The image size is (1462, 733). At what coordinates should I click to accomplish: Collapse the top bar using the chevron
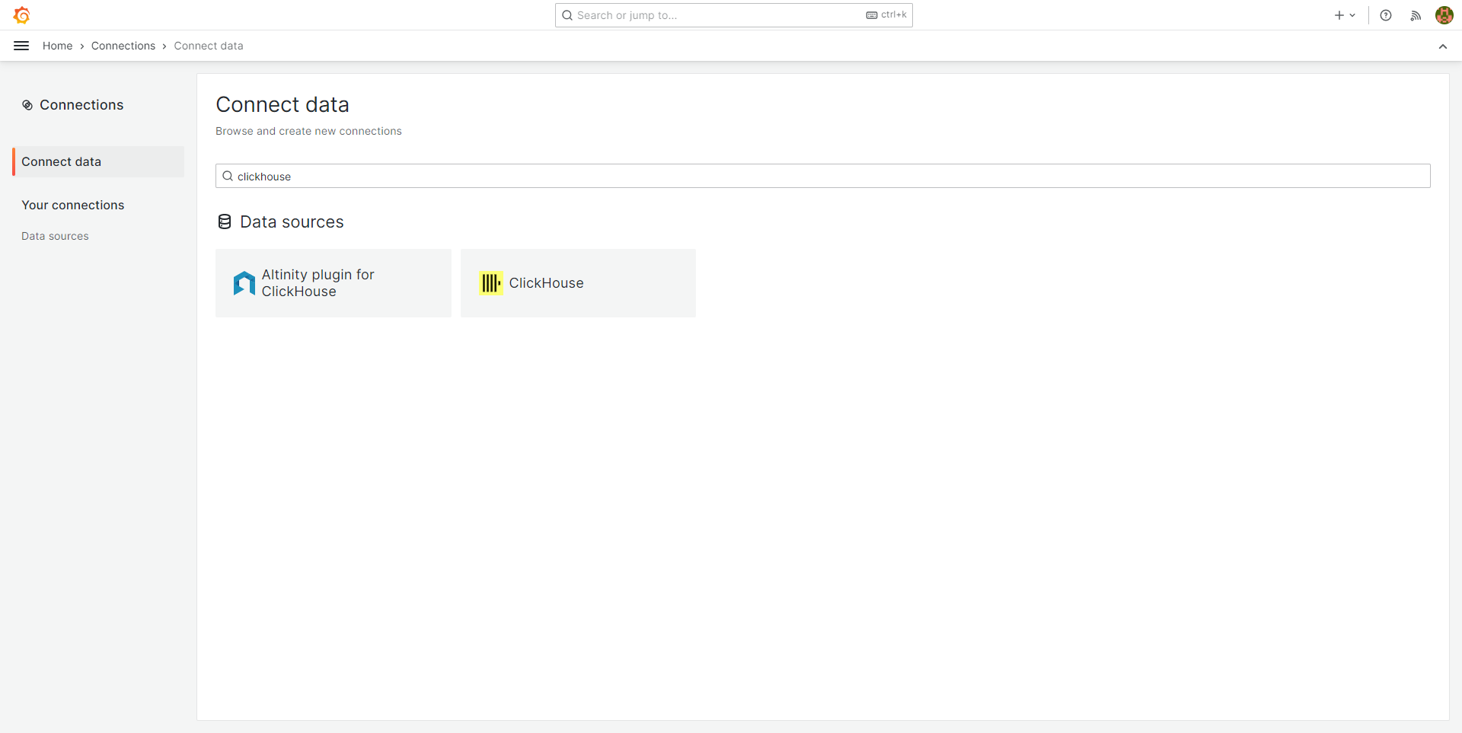pyautogui.click(x=1442, y=46)
